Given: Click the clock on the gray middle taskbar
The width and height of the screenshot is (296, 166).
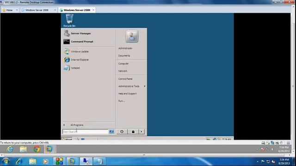Looking at the screenshot, I should (x=284, y=149).
